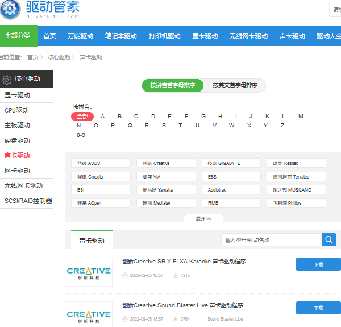Image resolution: width=341 pixels, height=327 pixels.
Task: Select the 乐之邦 MUSILAND brand
Action: (297, 190)
